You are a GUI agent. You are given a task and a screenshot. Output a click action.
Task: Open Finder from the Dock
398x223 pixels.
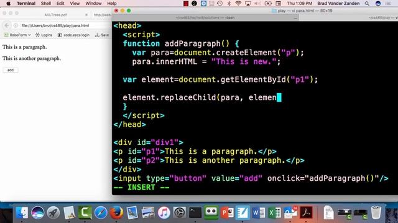click(x=22, y=212)
